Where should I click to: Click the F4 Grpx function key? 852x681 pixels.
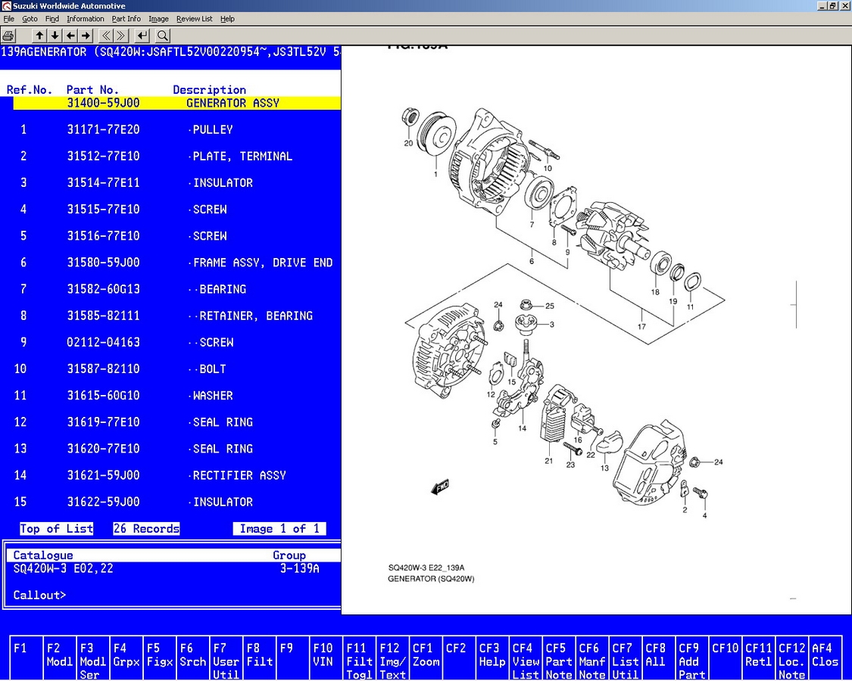tap(126, 658)
